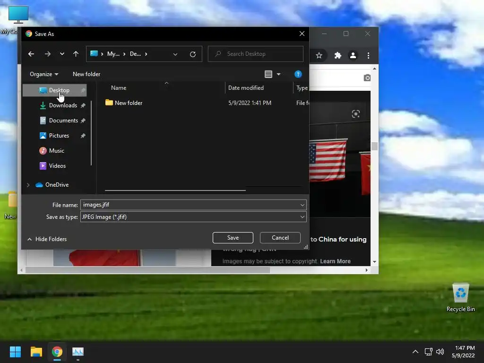Click the Chrome page vertical scrollbar thumb
The height and width of the screenshot is (363, 484).
pyautogui.click(x=374, y=146)
